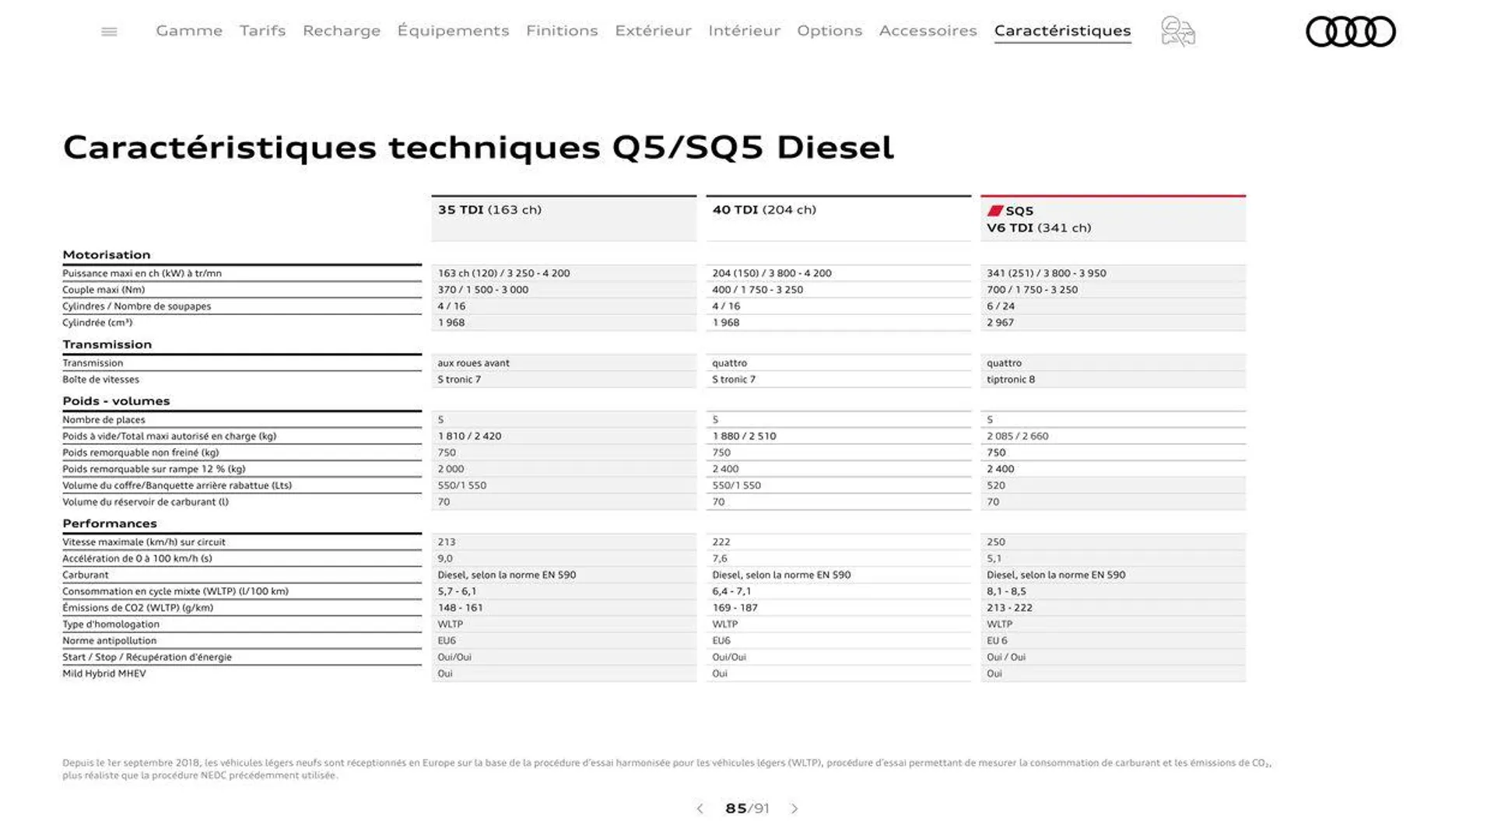
Task: Click Volume du réservoir de carburant label
Action: click(146, 502)
